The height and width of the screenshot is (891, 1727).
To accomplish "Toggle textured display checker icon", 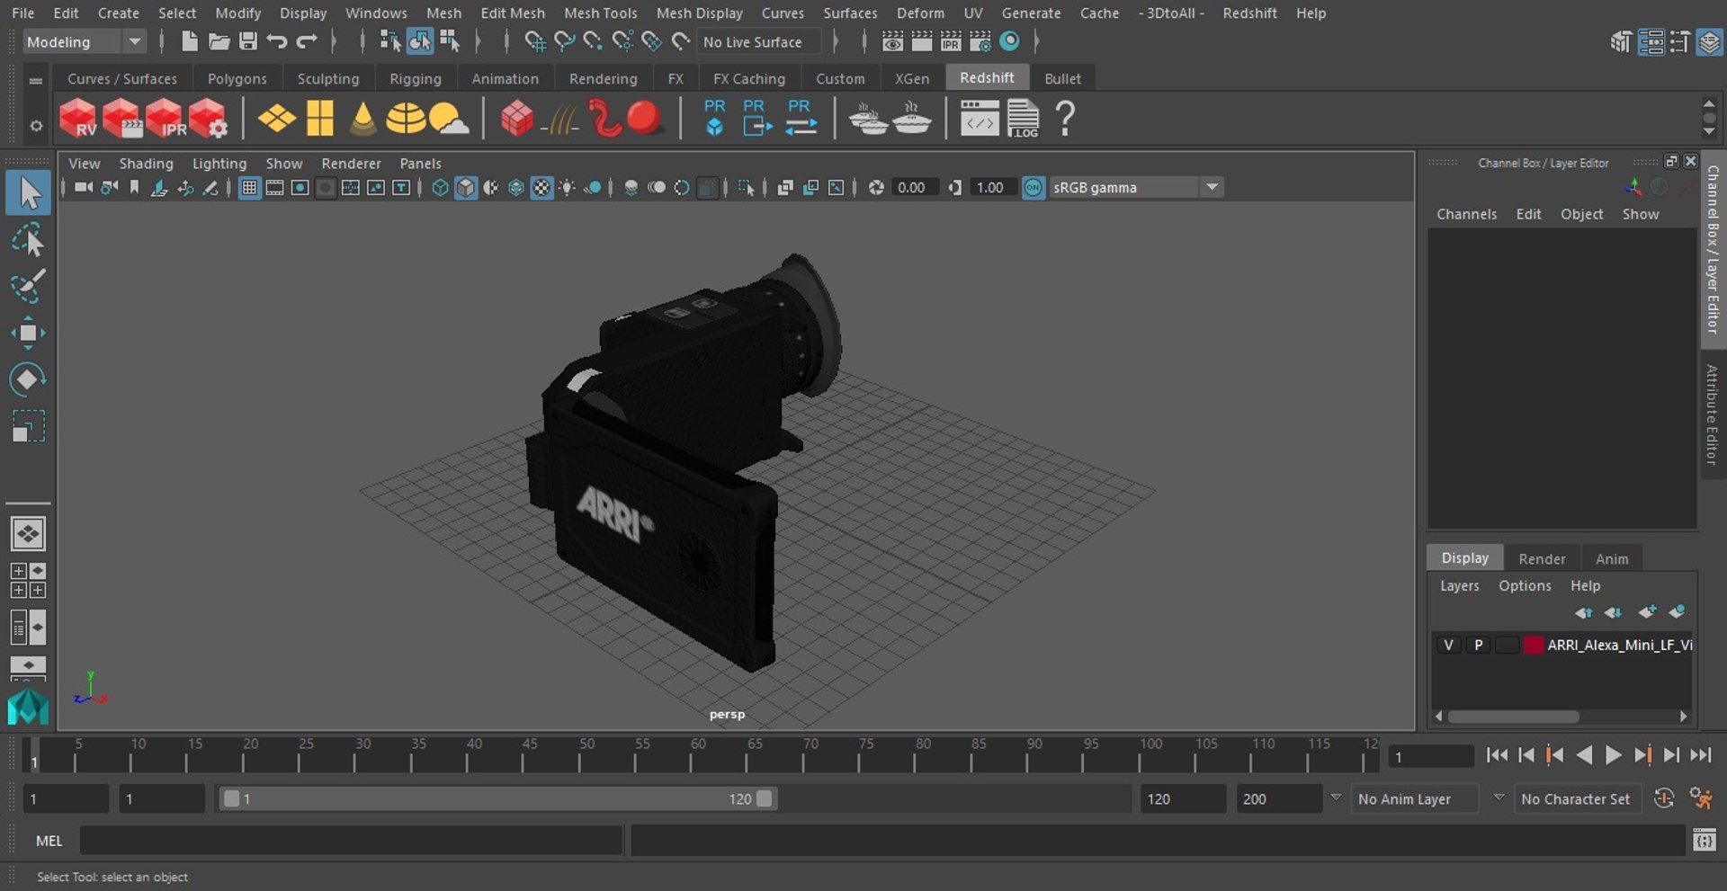I will click(541, 187).
